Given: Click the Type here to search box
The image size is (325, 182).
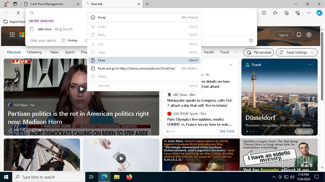Looking at the screenshot, I should click(x=49, y=177).
